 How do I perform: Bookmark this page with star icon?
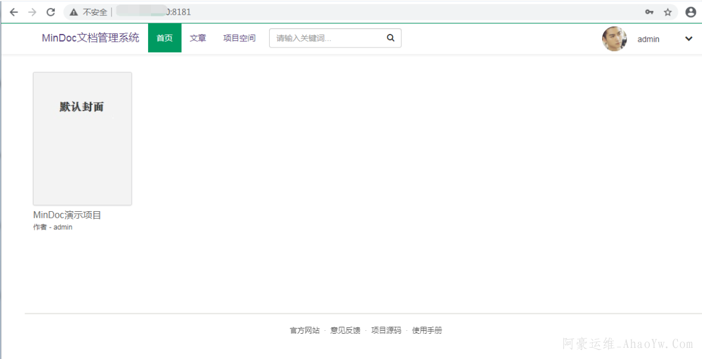(x=667, y=12)
